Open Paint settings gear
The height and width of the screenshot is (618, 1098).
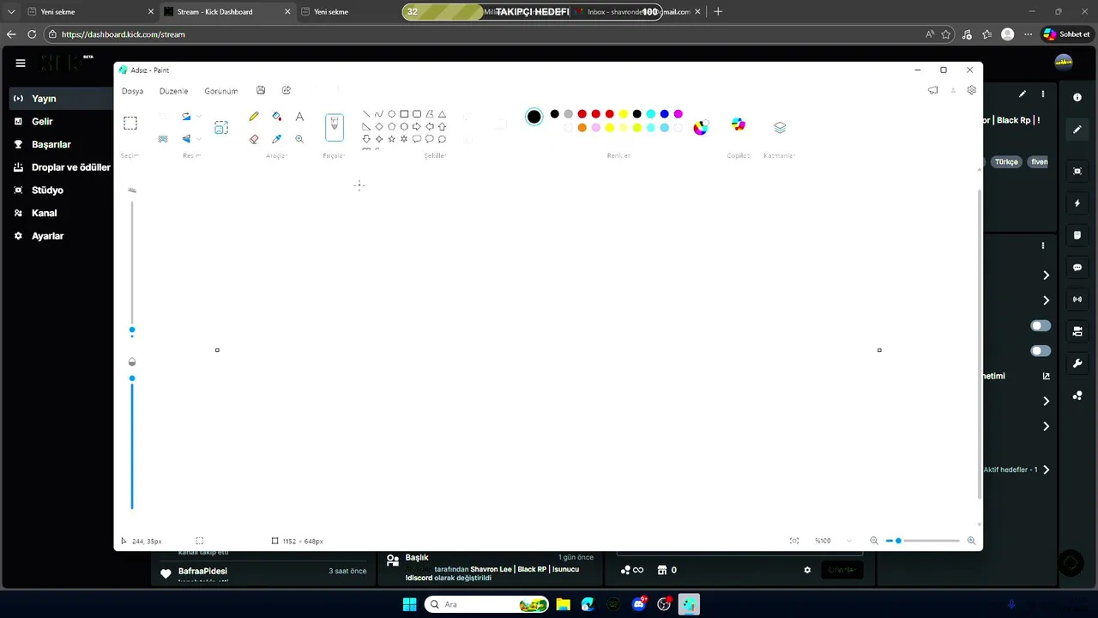coord(971,90)
